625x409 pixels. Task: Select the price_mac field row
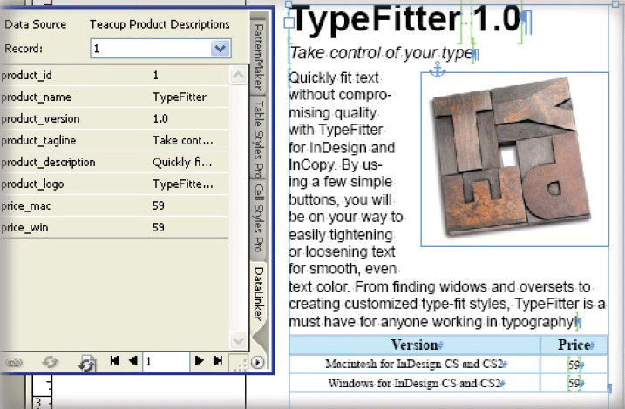pyautogui.click(x=114, y=205)
